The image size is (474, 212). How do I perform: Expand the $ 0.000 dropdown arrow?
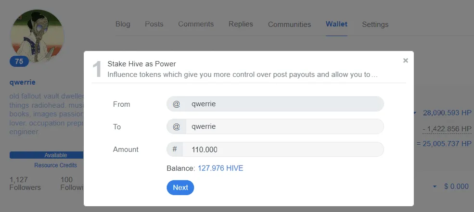(435, 187)
